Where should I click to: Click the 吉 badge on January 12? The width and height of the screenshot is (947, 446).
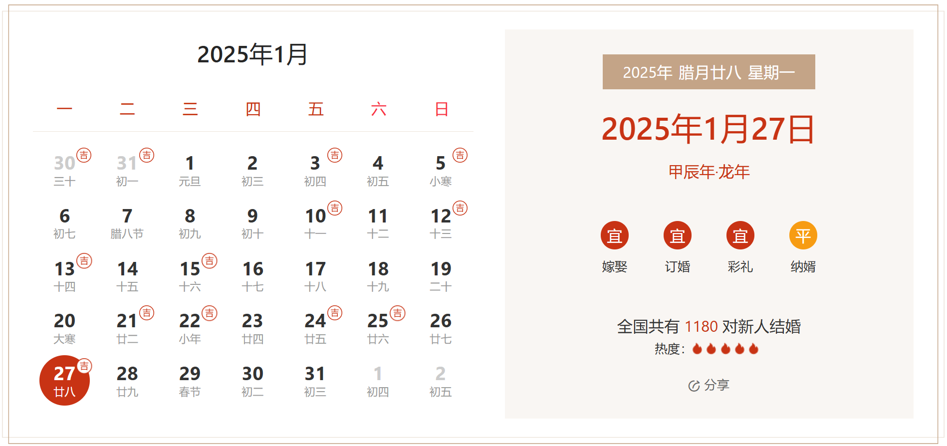(460, 208)
